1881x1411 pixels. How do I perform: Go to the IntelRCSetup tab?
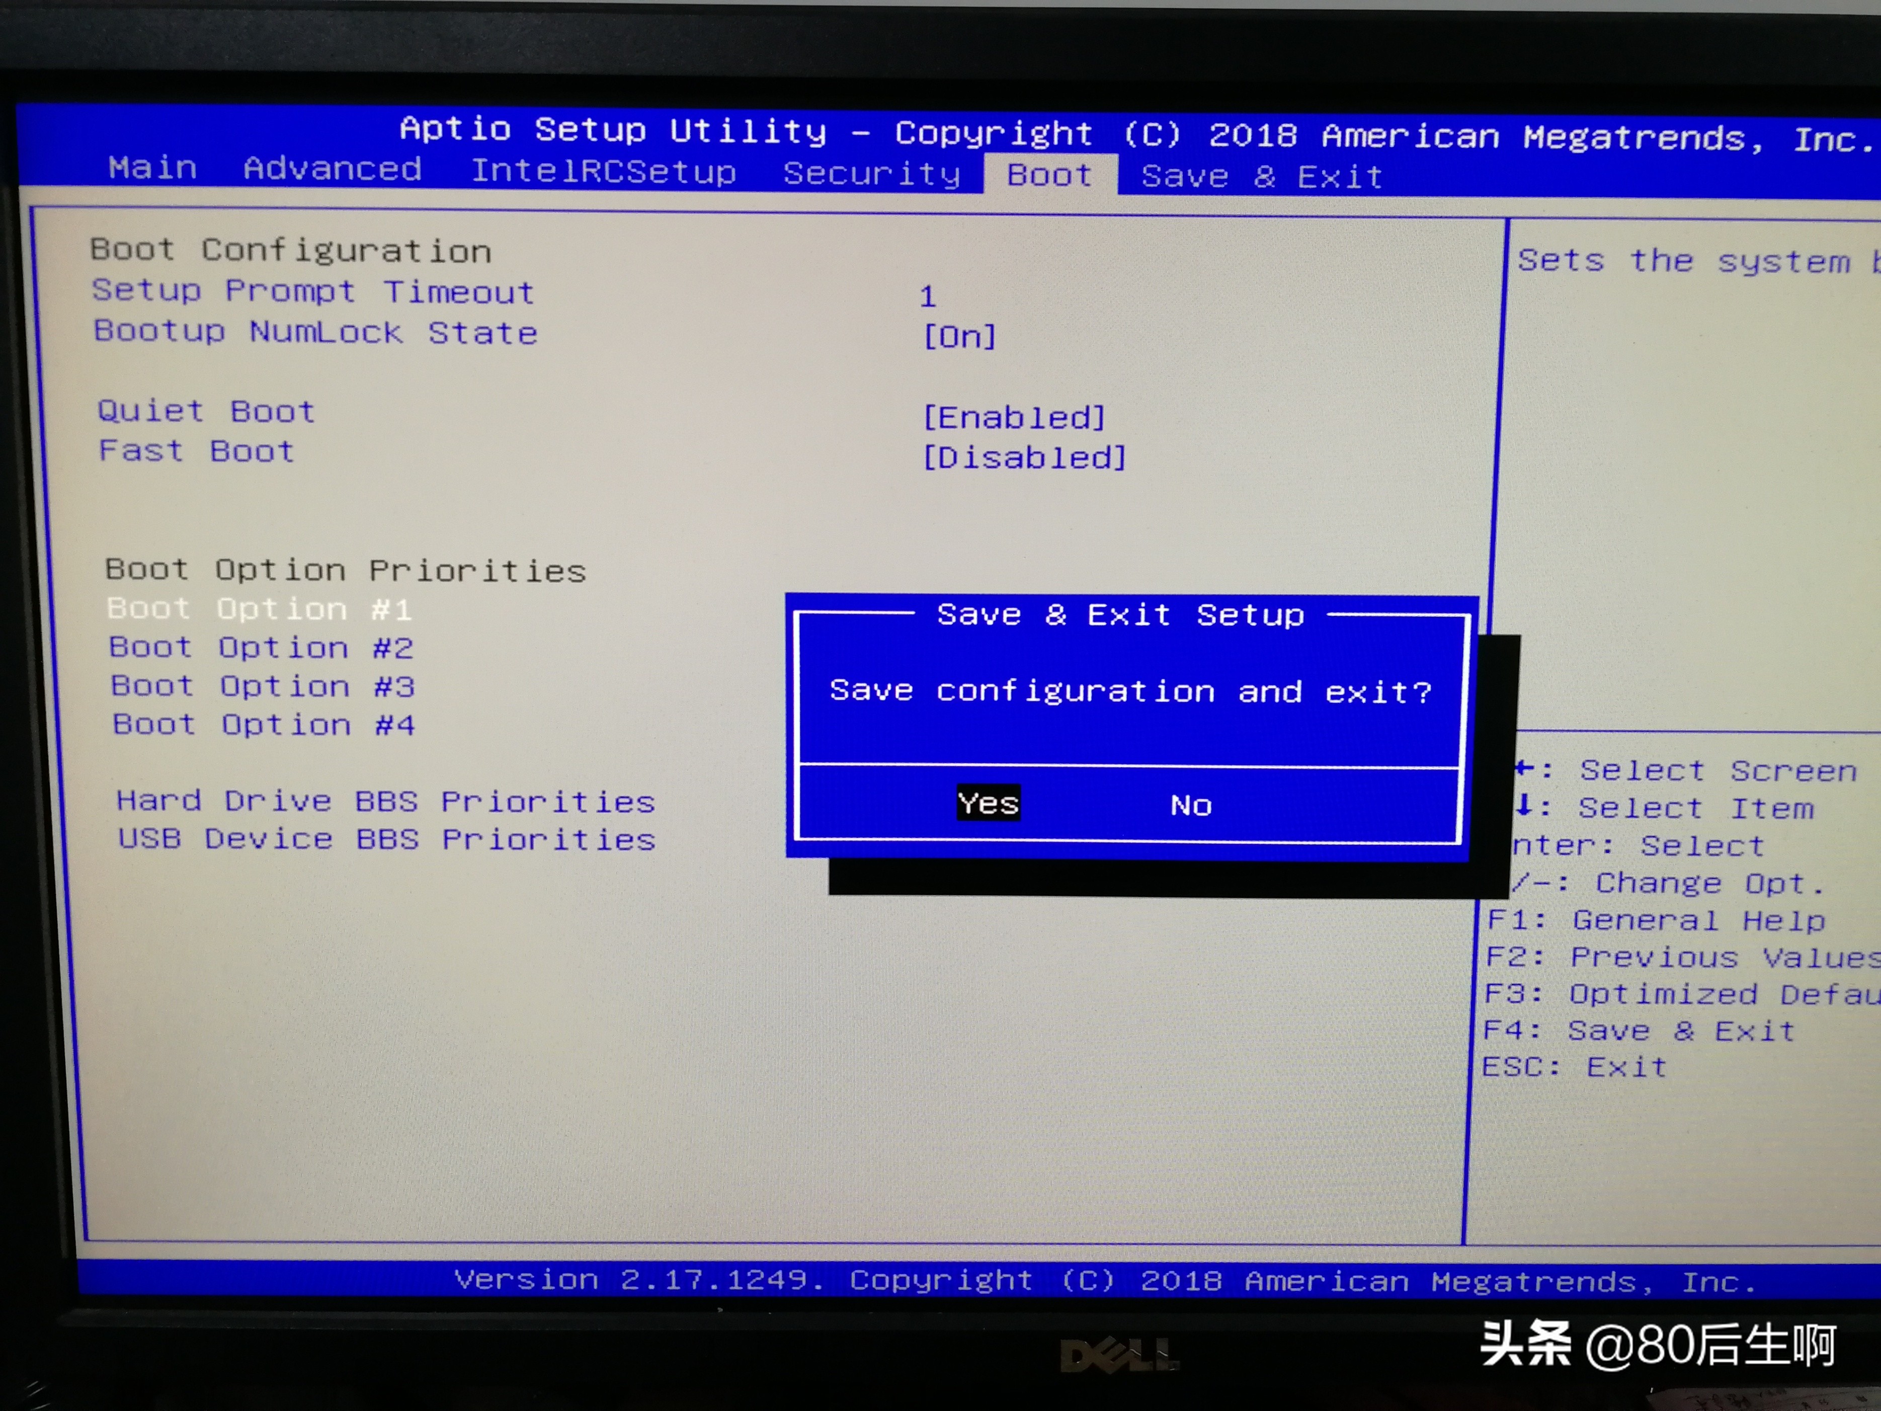603,172
